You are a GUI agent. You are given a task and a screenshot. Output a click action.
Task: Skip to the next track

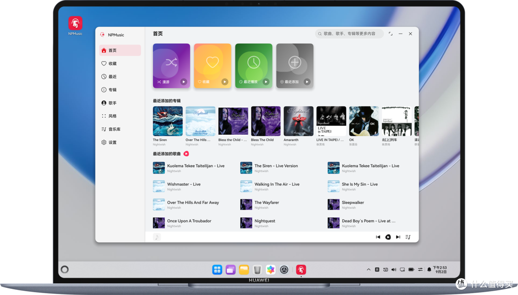pyautogui.click(x=398, y=237)
